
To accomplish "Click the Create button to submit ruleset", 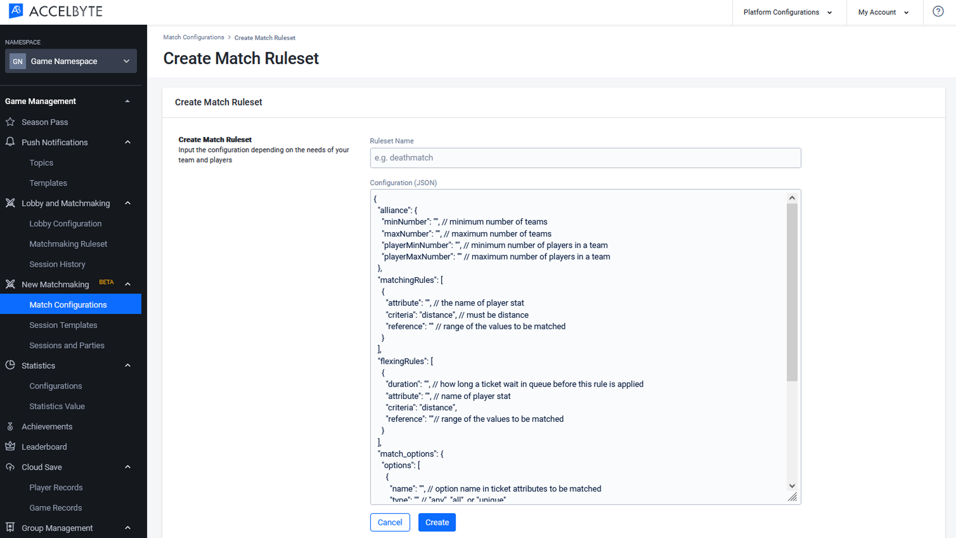I will (437, 522).
